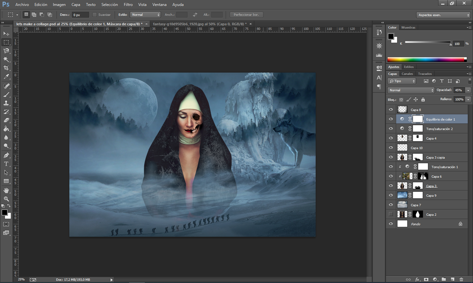Toggle visibility of Capa 10
This screenshot has height=283, width=473.
(391, 148)
